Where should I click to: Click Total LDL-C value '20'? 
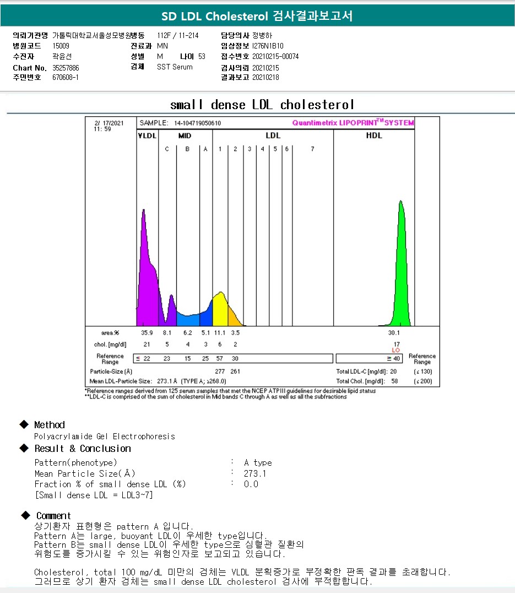393,372
